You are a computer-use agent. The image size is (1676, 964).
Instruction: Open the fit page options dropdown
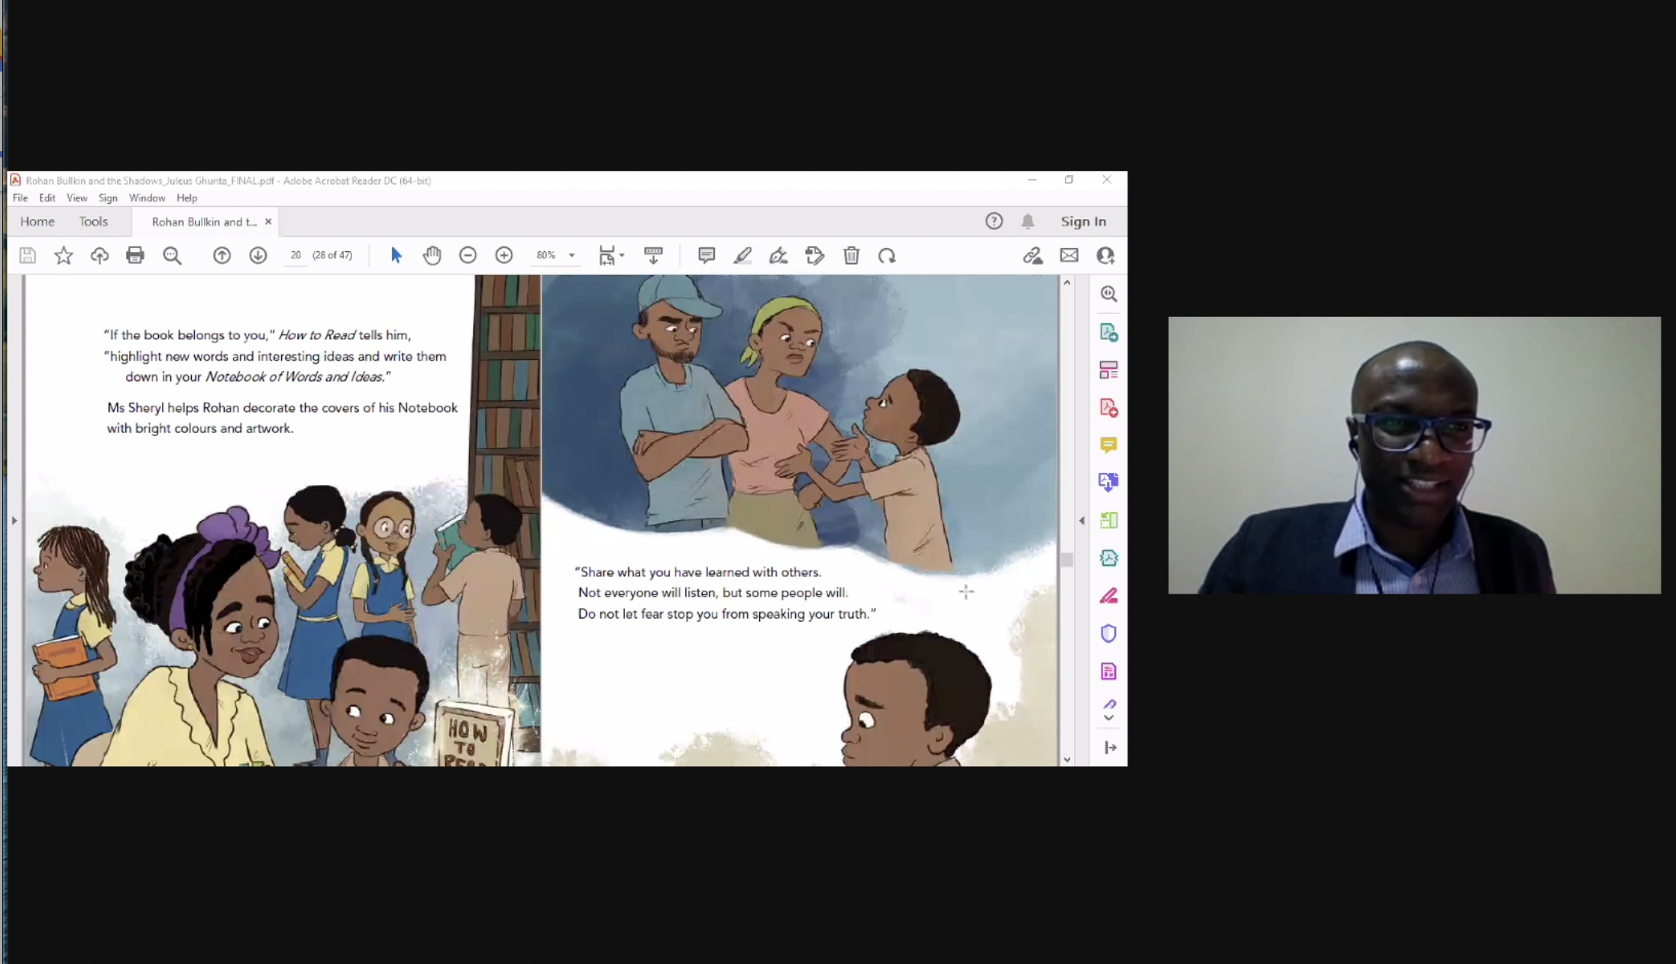click(x=611, y=255)
